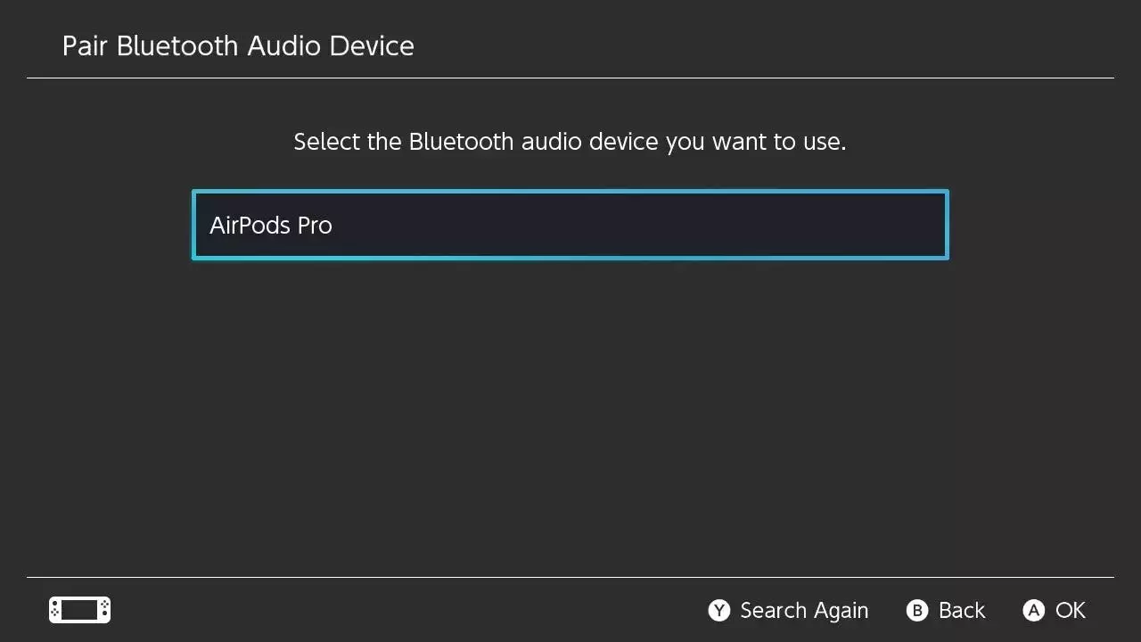This screenshot has height=642, width=1141.
Task: Click the screen part of console icon
Action: 79,610
